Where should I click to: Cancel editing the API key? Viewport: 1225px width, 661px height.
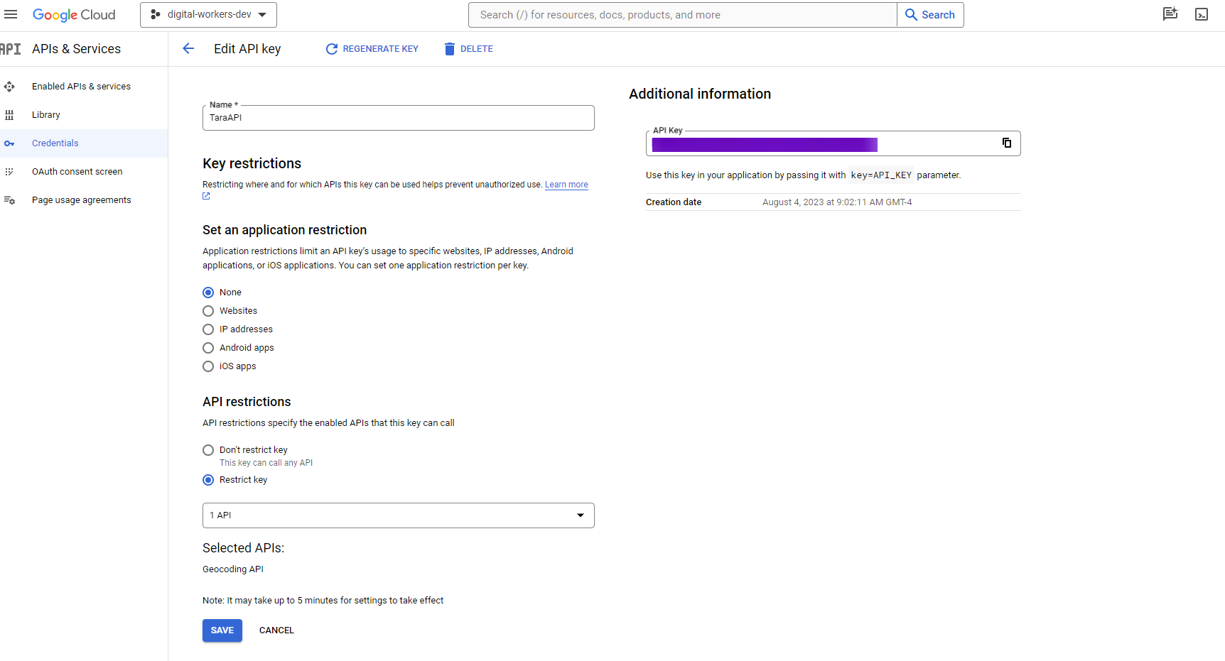(x=276, y=630)
